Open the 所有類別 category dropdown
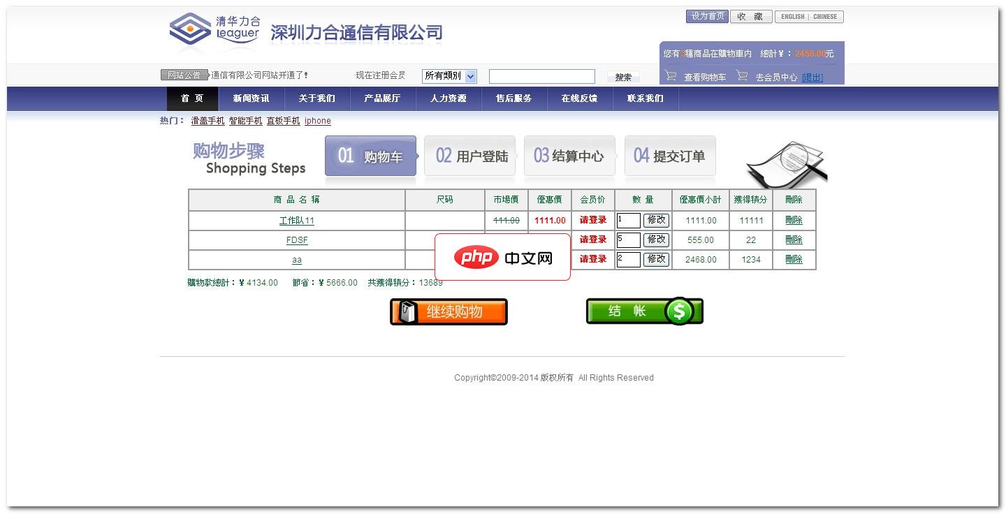This screenshot has width=1006, height=514. (449, 76)
